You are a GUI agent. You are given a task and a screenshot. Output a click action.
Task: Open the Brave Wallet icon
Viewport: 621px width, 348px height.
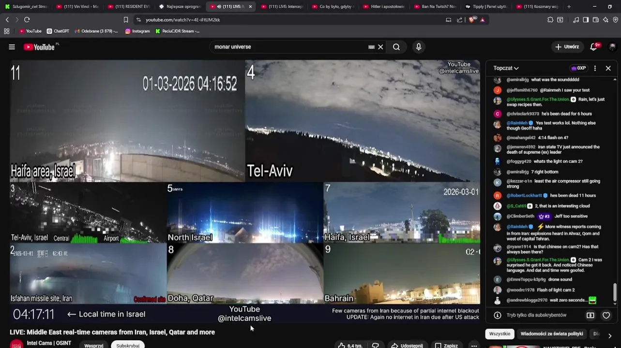coord(595,20)
